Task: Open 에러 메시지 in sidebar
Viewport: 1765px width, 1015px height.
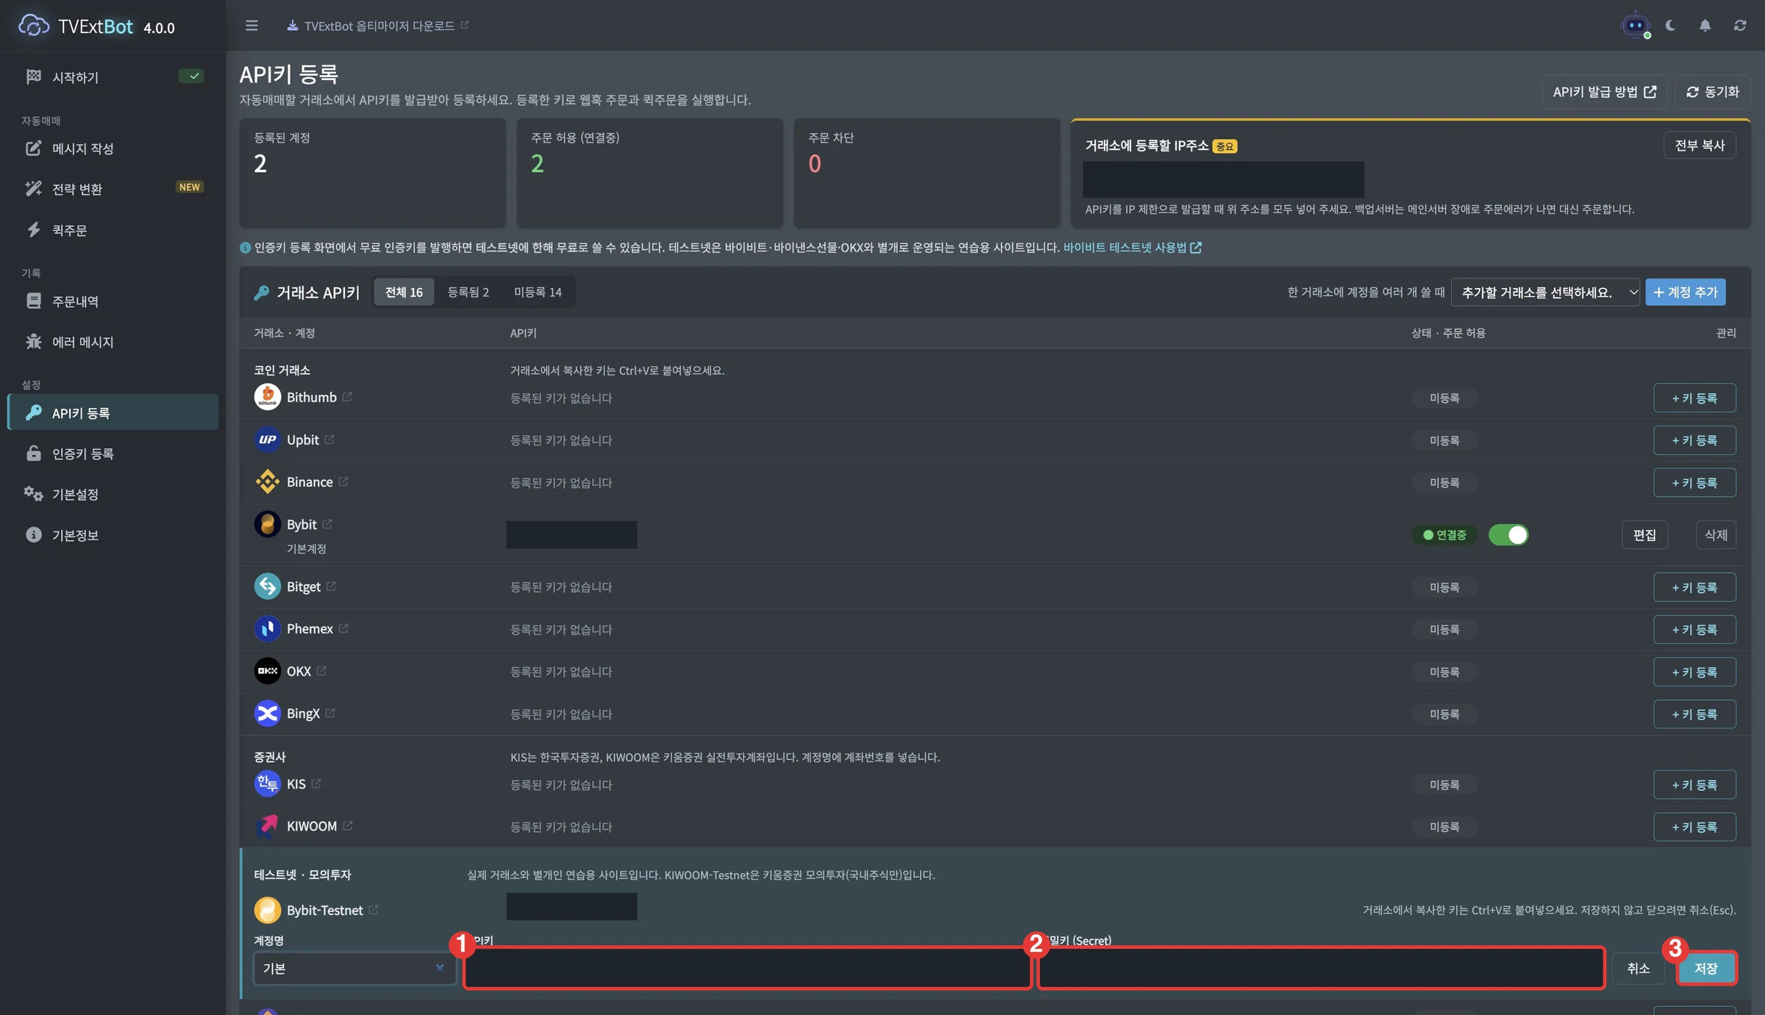Action: tap(113, 342)
